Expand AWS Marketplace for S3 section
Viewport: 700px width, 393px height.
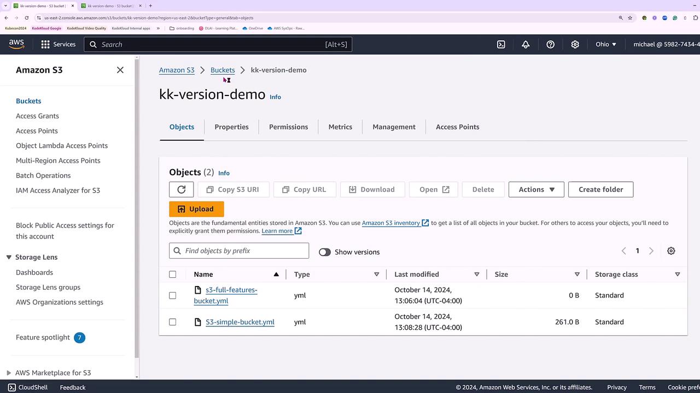coord(9,373)
